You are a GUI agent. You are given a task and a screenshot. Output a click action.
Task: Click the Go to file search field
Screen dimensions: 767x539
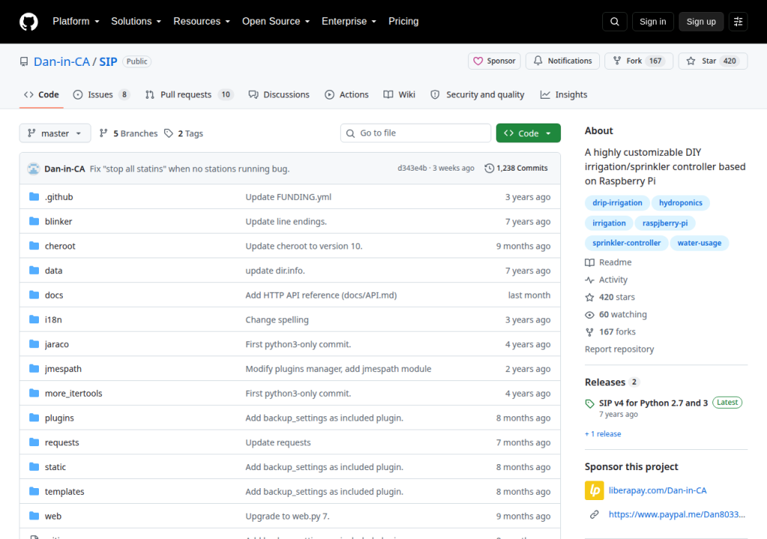(x=415, y=133)
